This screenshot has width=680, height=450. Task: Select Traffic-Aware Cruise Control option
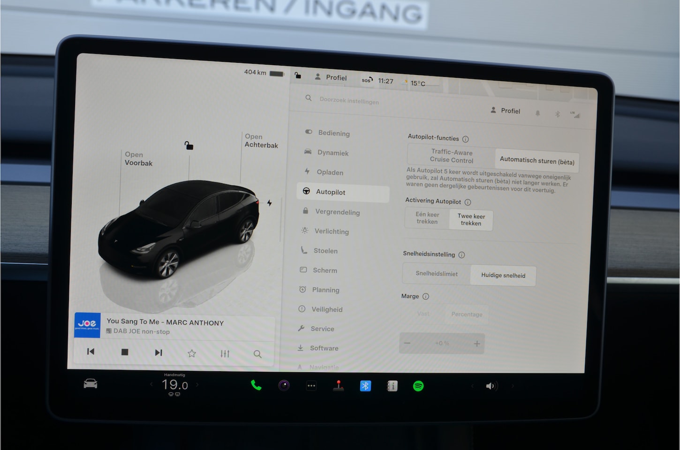click(x=451, y=156)
